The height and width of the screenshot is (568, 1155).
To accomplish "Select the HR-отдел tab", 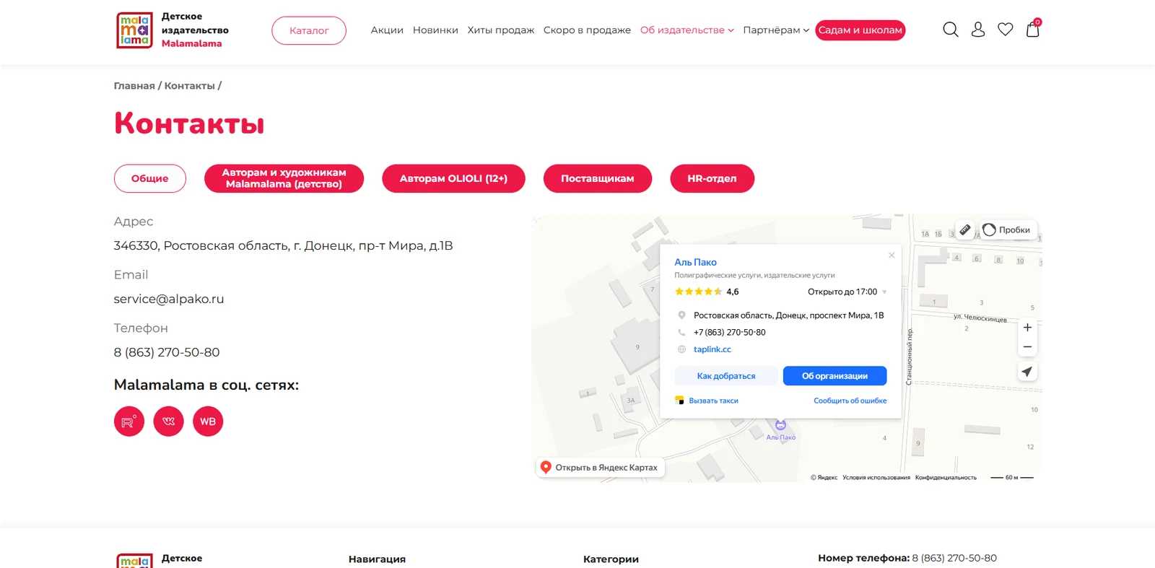I will point(712,178).
